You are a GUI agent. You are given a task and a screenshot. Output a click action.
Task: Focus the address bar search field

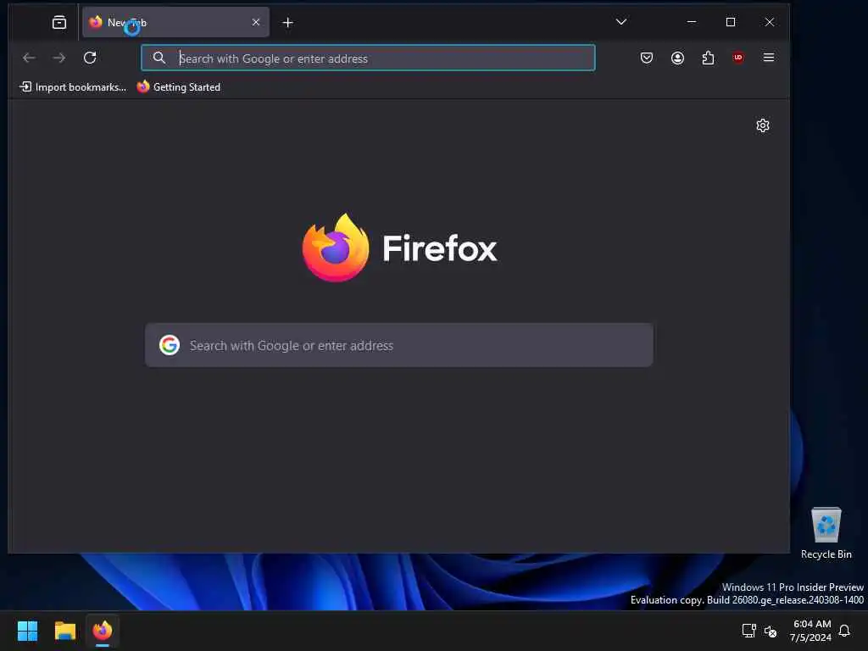tap(368, 58)
